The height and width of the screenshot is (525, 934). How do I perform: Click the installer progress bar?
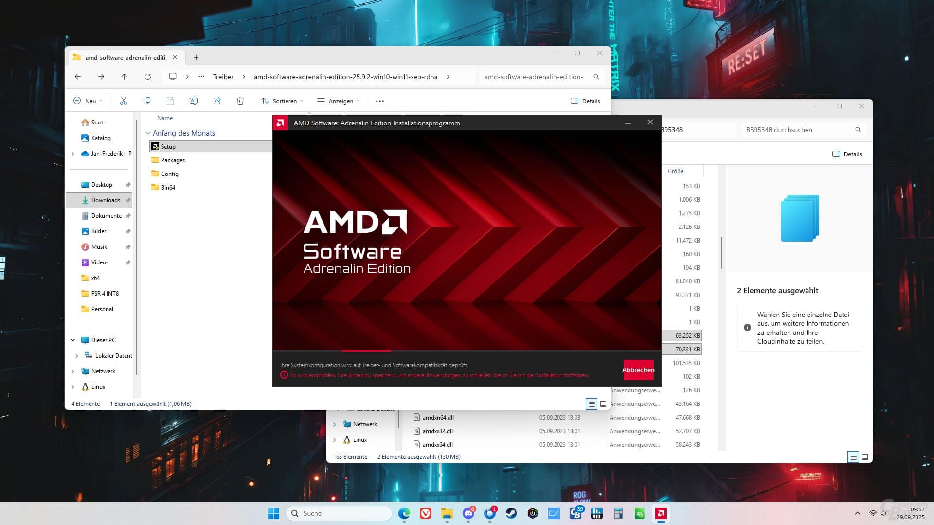click(x=367, y=350)
